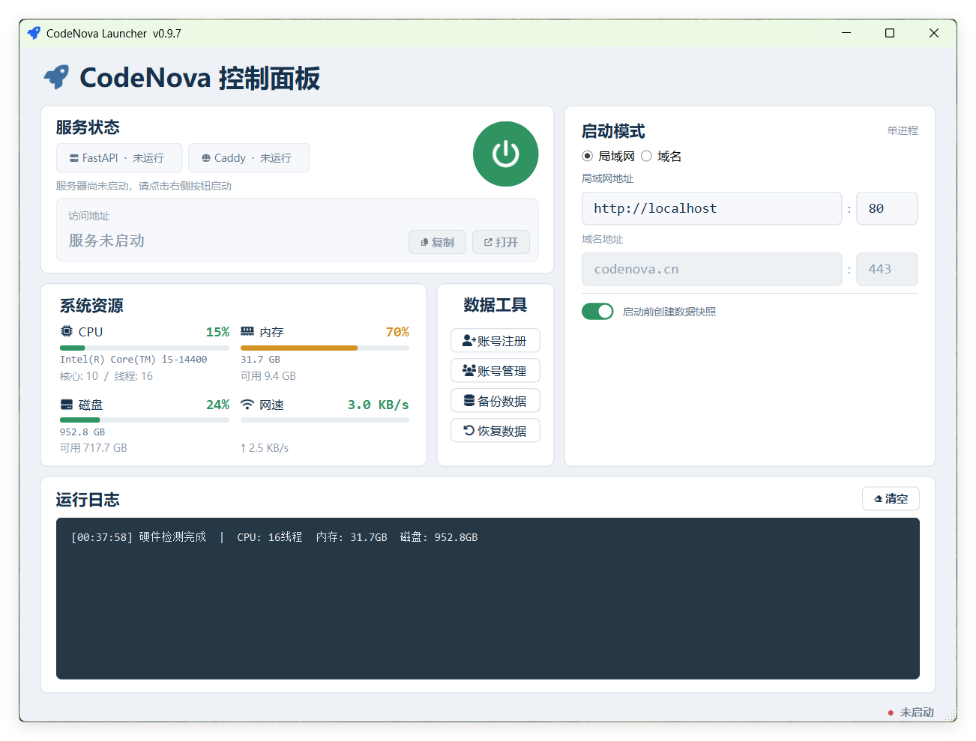The height and width of the screenshot is (741, 976).
Task: Close the CodeNova Launcher window
Action: (x=934, y=33)
